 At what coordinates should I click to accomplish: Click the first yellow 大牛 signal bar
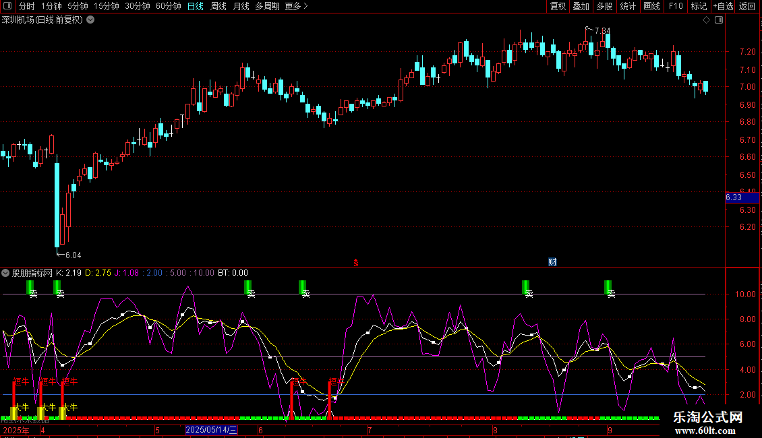point(14,412)
